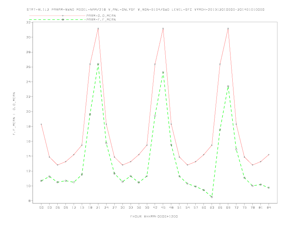Click y-axis tick label 14
The height and width of the screenshot is (226, 293).
[28, 156]
